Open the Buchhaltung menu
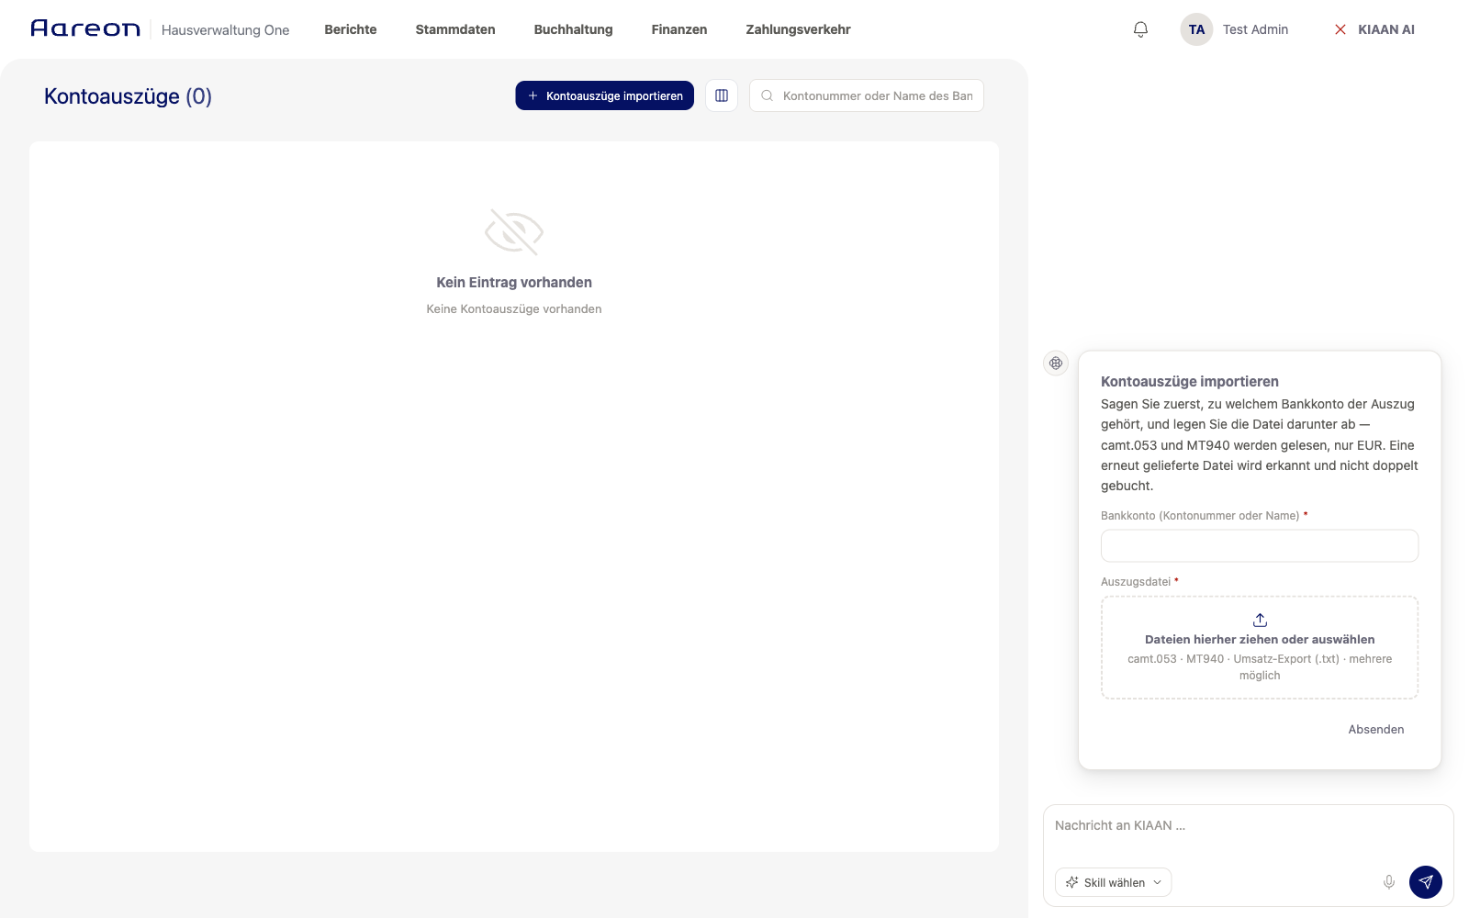The image size is (1469, 918). [573, 29]
